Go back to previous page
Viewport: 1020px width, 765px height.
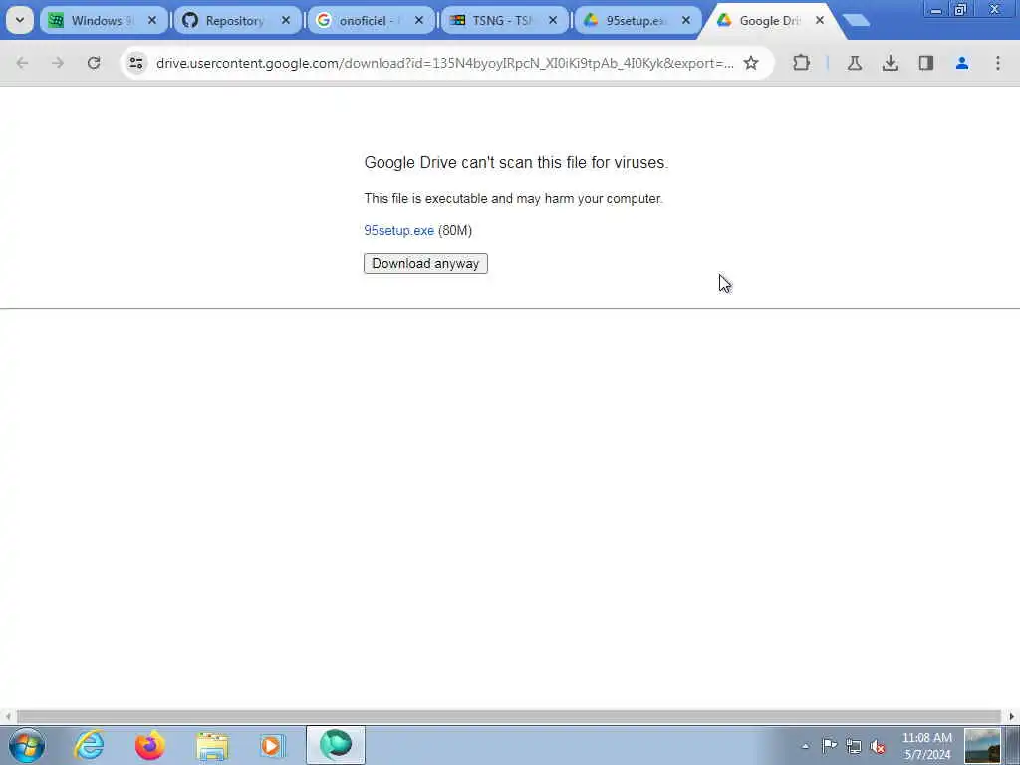click(x=22, y=63)
